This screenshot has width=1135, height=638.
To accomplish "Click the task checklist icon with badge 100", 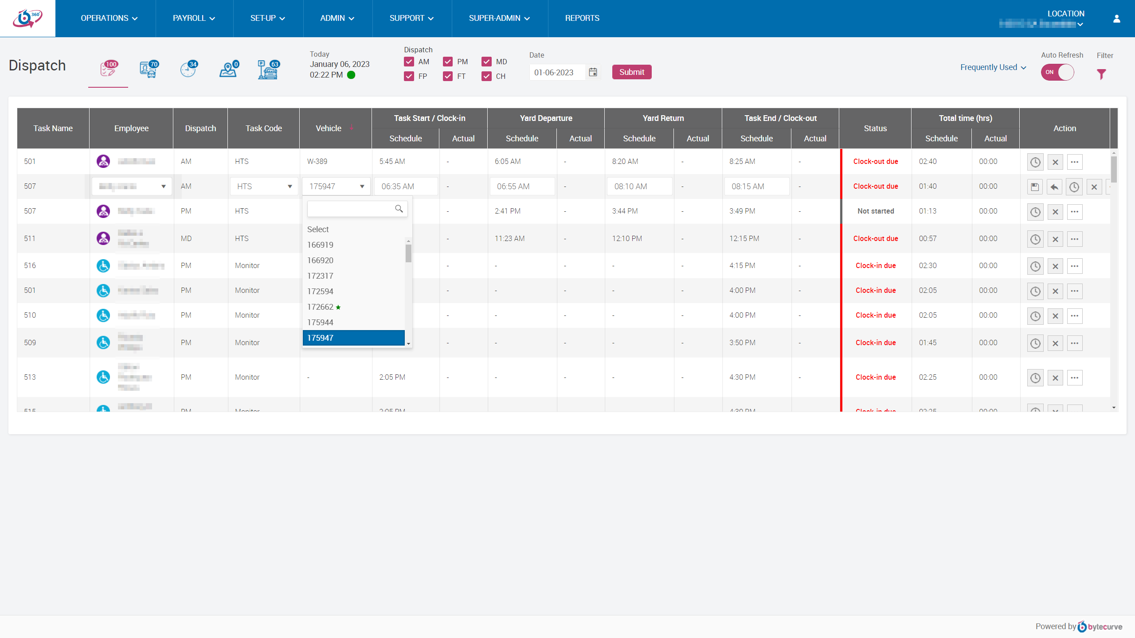I will (x=108, y=69).
